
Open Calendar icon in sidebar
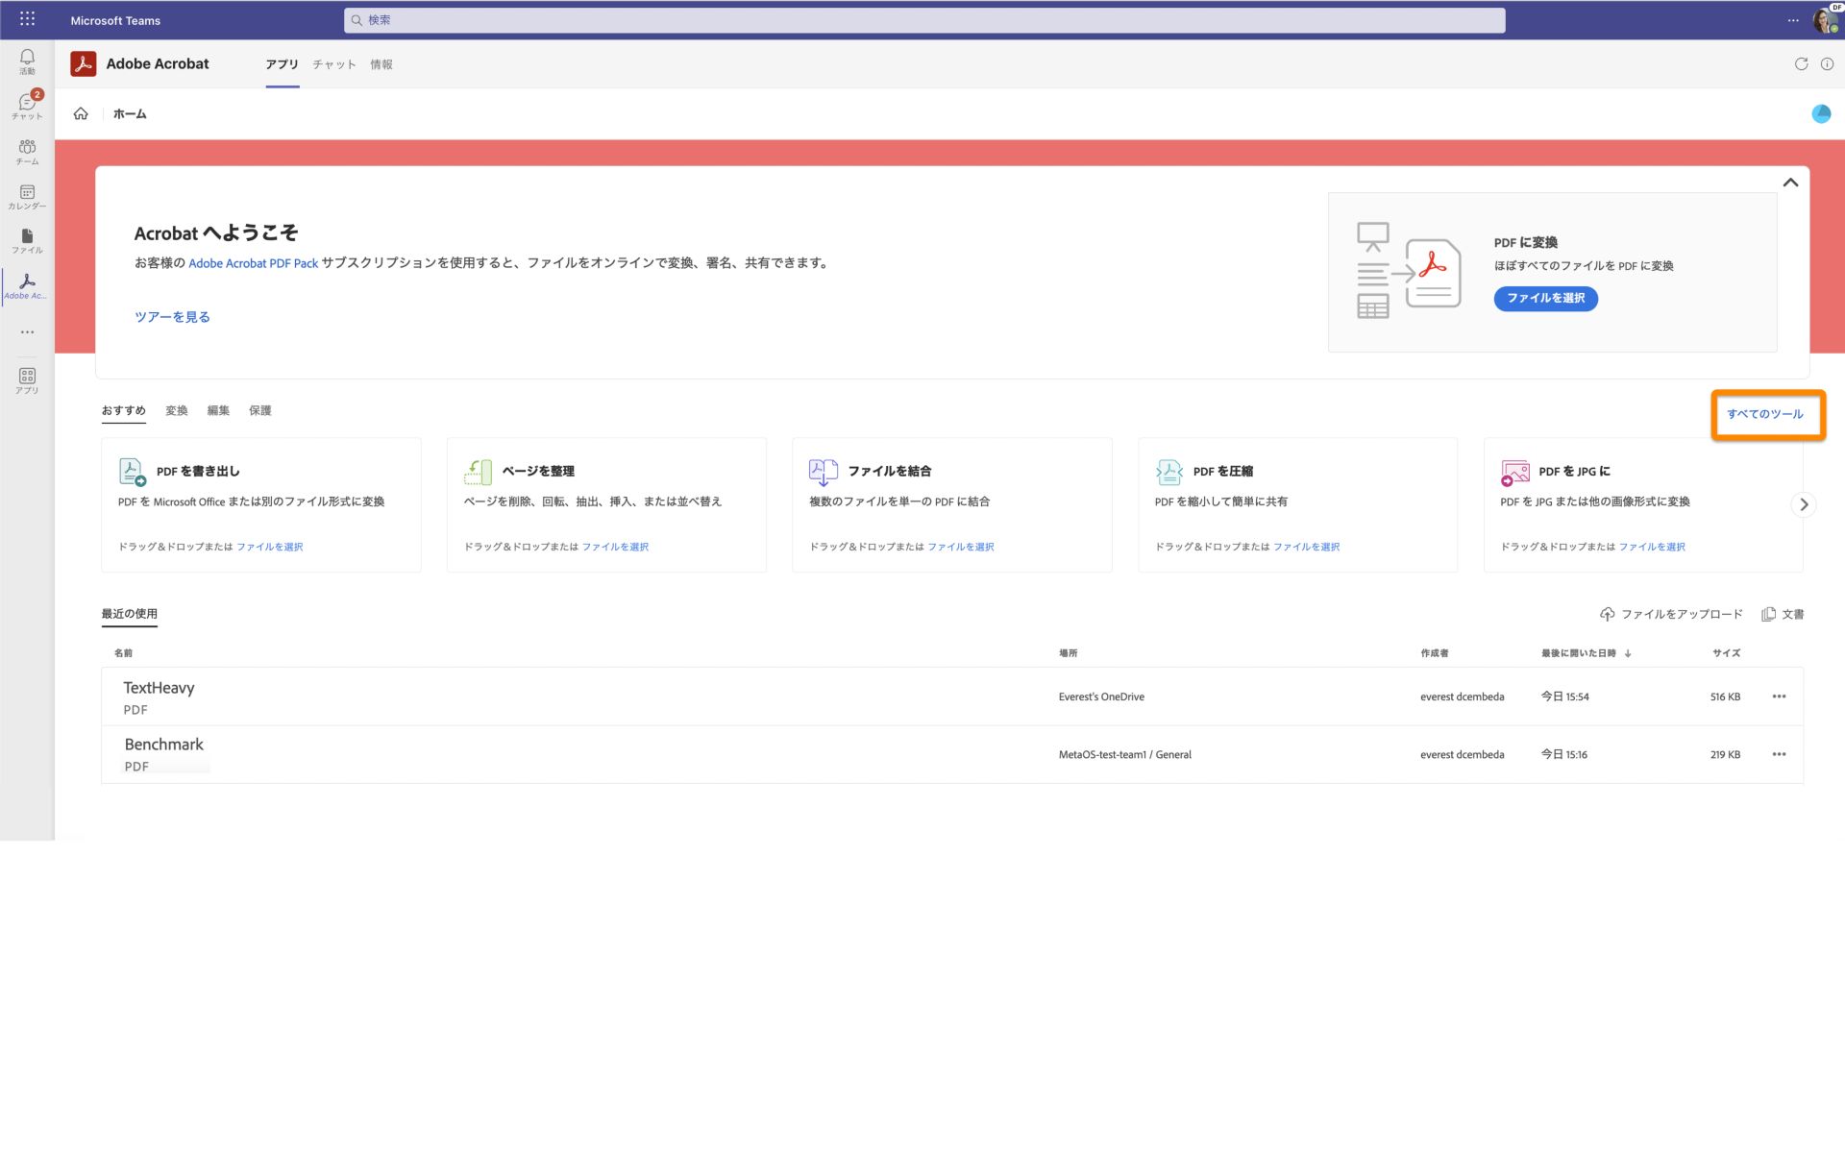tap(27, 196)
